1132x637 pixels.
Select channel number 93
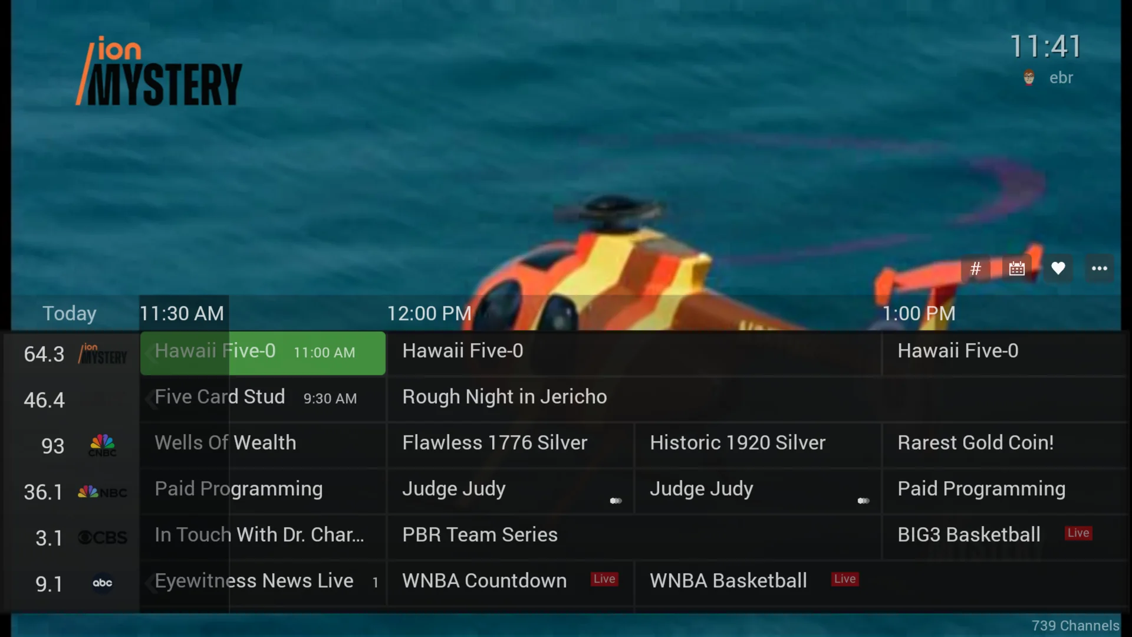(52, 446)
